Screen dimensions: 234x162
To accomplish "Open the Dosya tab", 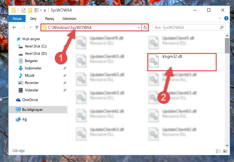I will click(17, 19).
